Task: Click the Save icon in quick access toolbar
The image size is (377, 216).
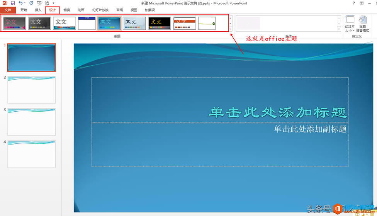Action: (x=13, y=3)
